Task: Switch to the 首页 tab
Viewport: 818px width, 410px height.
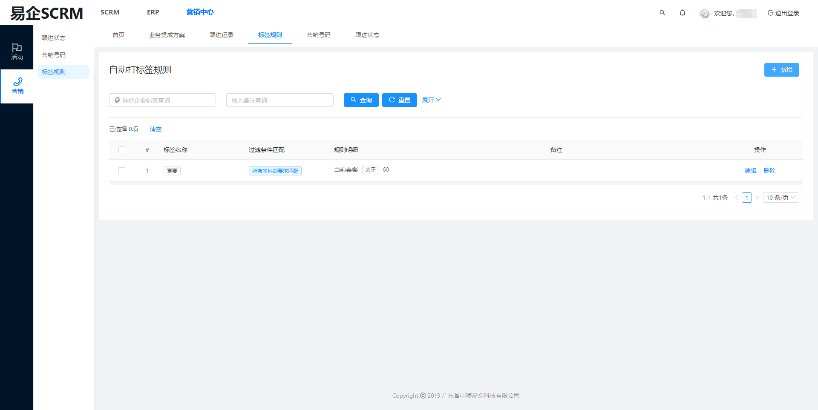Action: pyautogui.click(x=118, y=35)
